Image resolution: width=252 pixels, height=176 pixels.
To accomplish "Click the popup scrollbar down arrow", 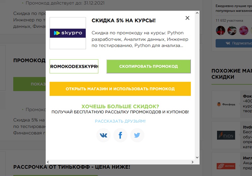I will tap(197, 157).
